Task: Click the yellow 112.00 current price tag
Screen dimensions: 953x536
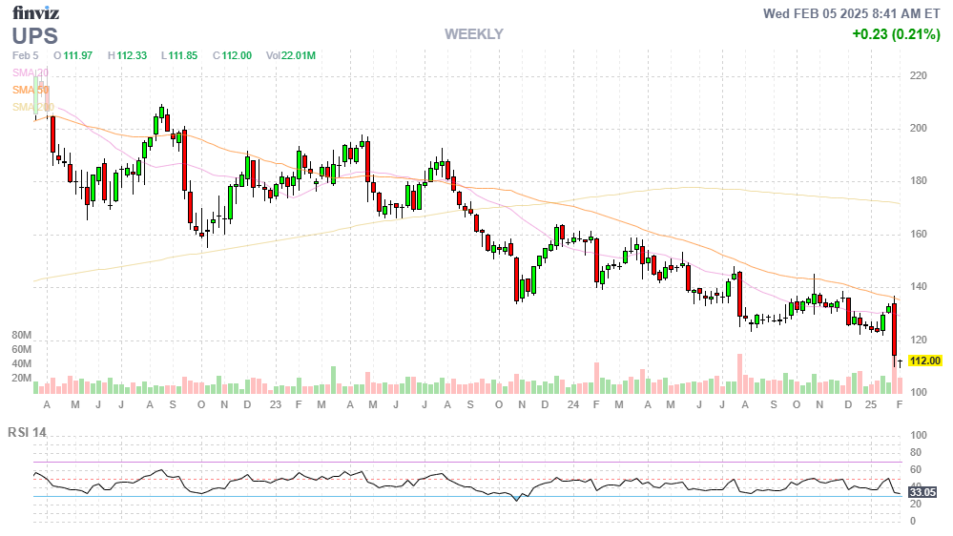Action: [924, 361]
